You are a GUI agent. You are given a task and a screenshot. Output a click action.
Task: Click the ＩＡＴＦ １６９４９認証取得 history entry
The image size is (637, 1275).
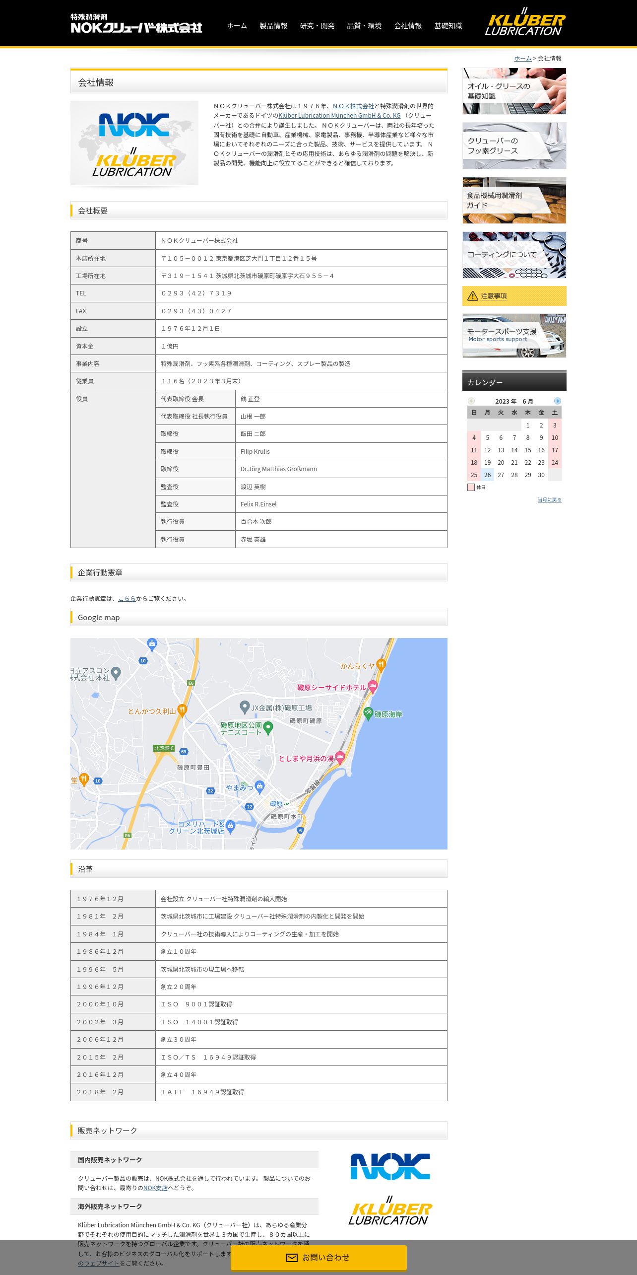pyautogui.click(x=202, y=1092)
